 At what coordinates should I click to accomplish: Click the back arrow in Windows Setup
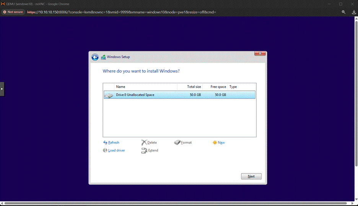pos(95,57)
